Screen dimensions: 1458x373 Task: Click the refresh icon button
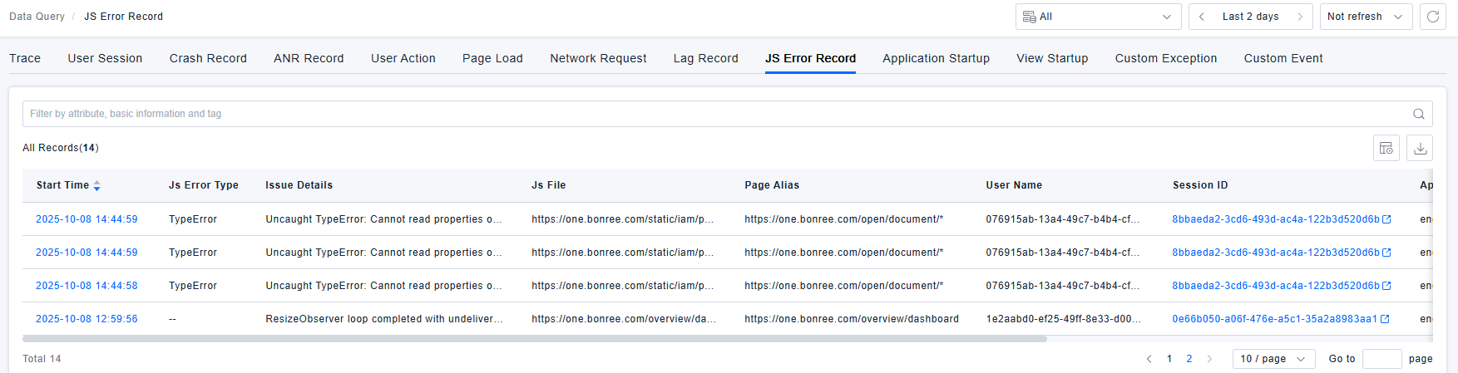[1432, 17]
